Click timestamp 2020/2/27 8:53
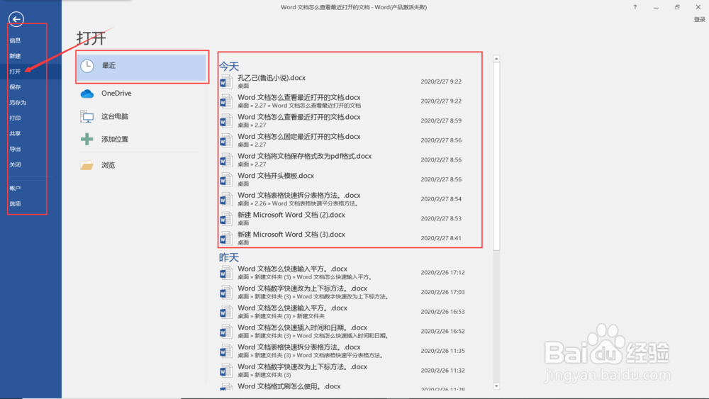709x399 pixels. [x=441, y=219]
